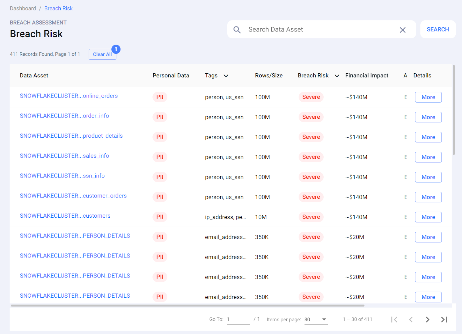
Task: Click the Go To page number field
Action: click(x=238, y=319)
